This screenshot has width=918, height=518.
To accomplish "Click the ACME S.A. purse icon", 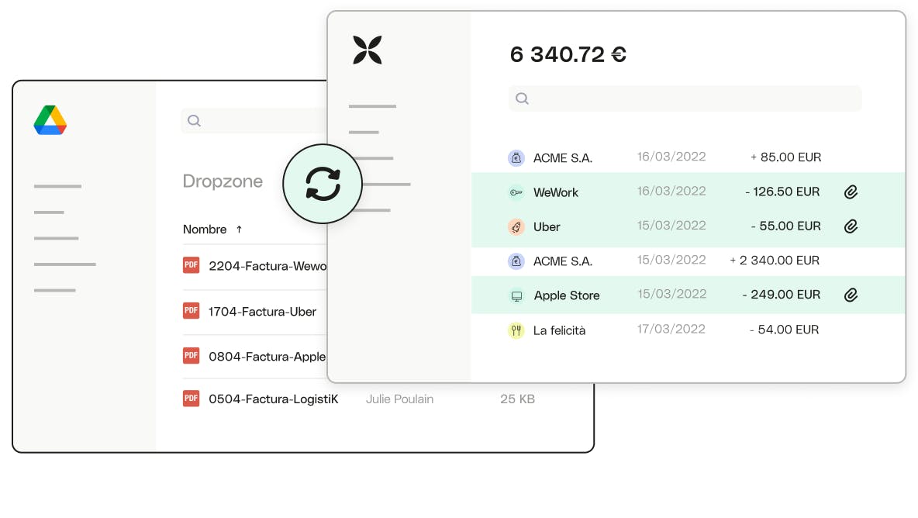I will click(516, 157).
